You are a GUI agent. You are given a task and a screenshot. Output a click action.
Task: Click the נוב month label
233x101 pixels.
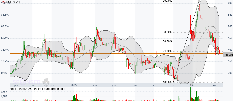click(32, 85)
